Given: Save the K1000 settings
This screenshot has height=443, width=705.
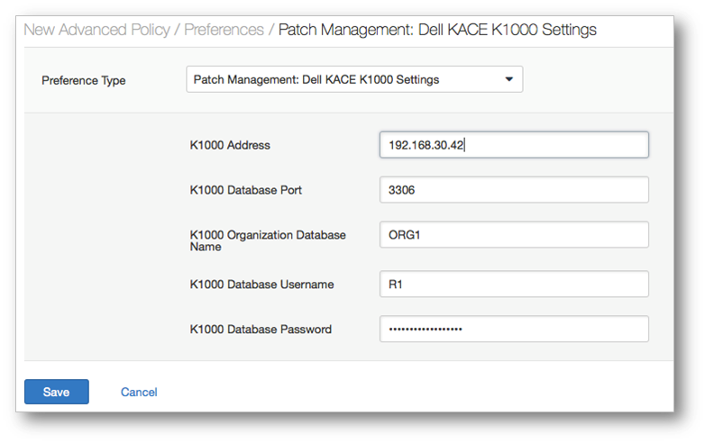Looking at the screenshot, I should 57,392.
